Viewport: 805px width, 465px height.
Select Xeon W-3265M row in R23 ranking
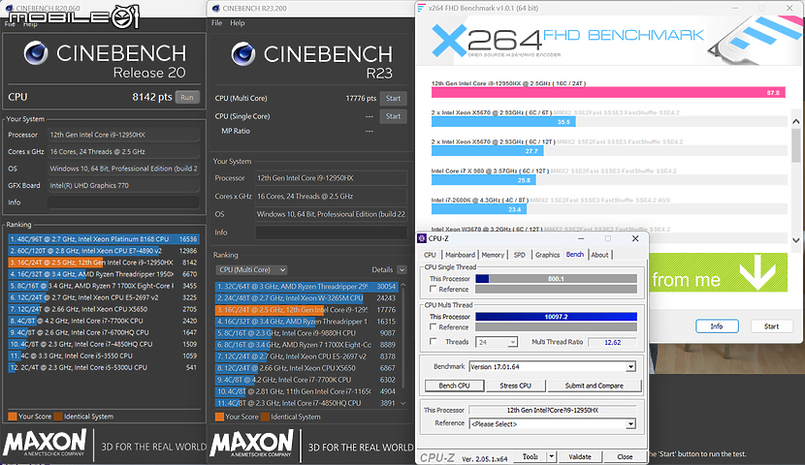[306, 298]
